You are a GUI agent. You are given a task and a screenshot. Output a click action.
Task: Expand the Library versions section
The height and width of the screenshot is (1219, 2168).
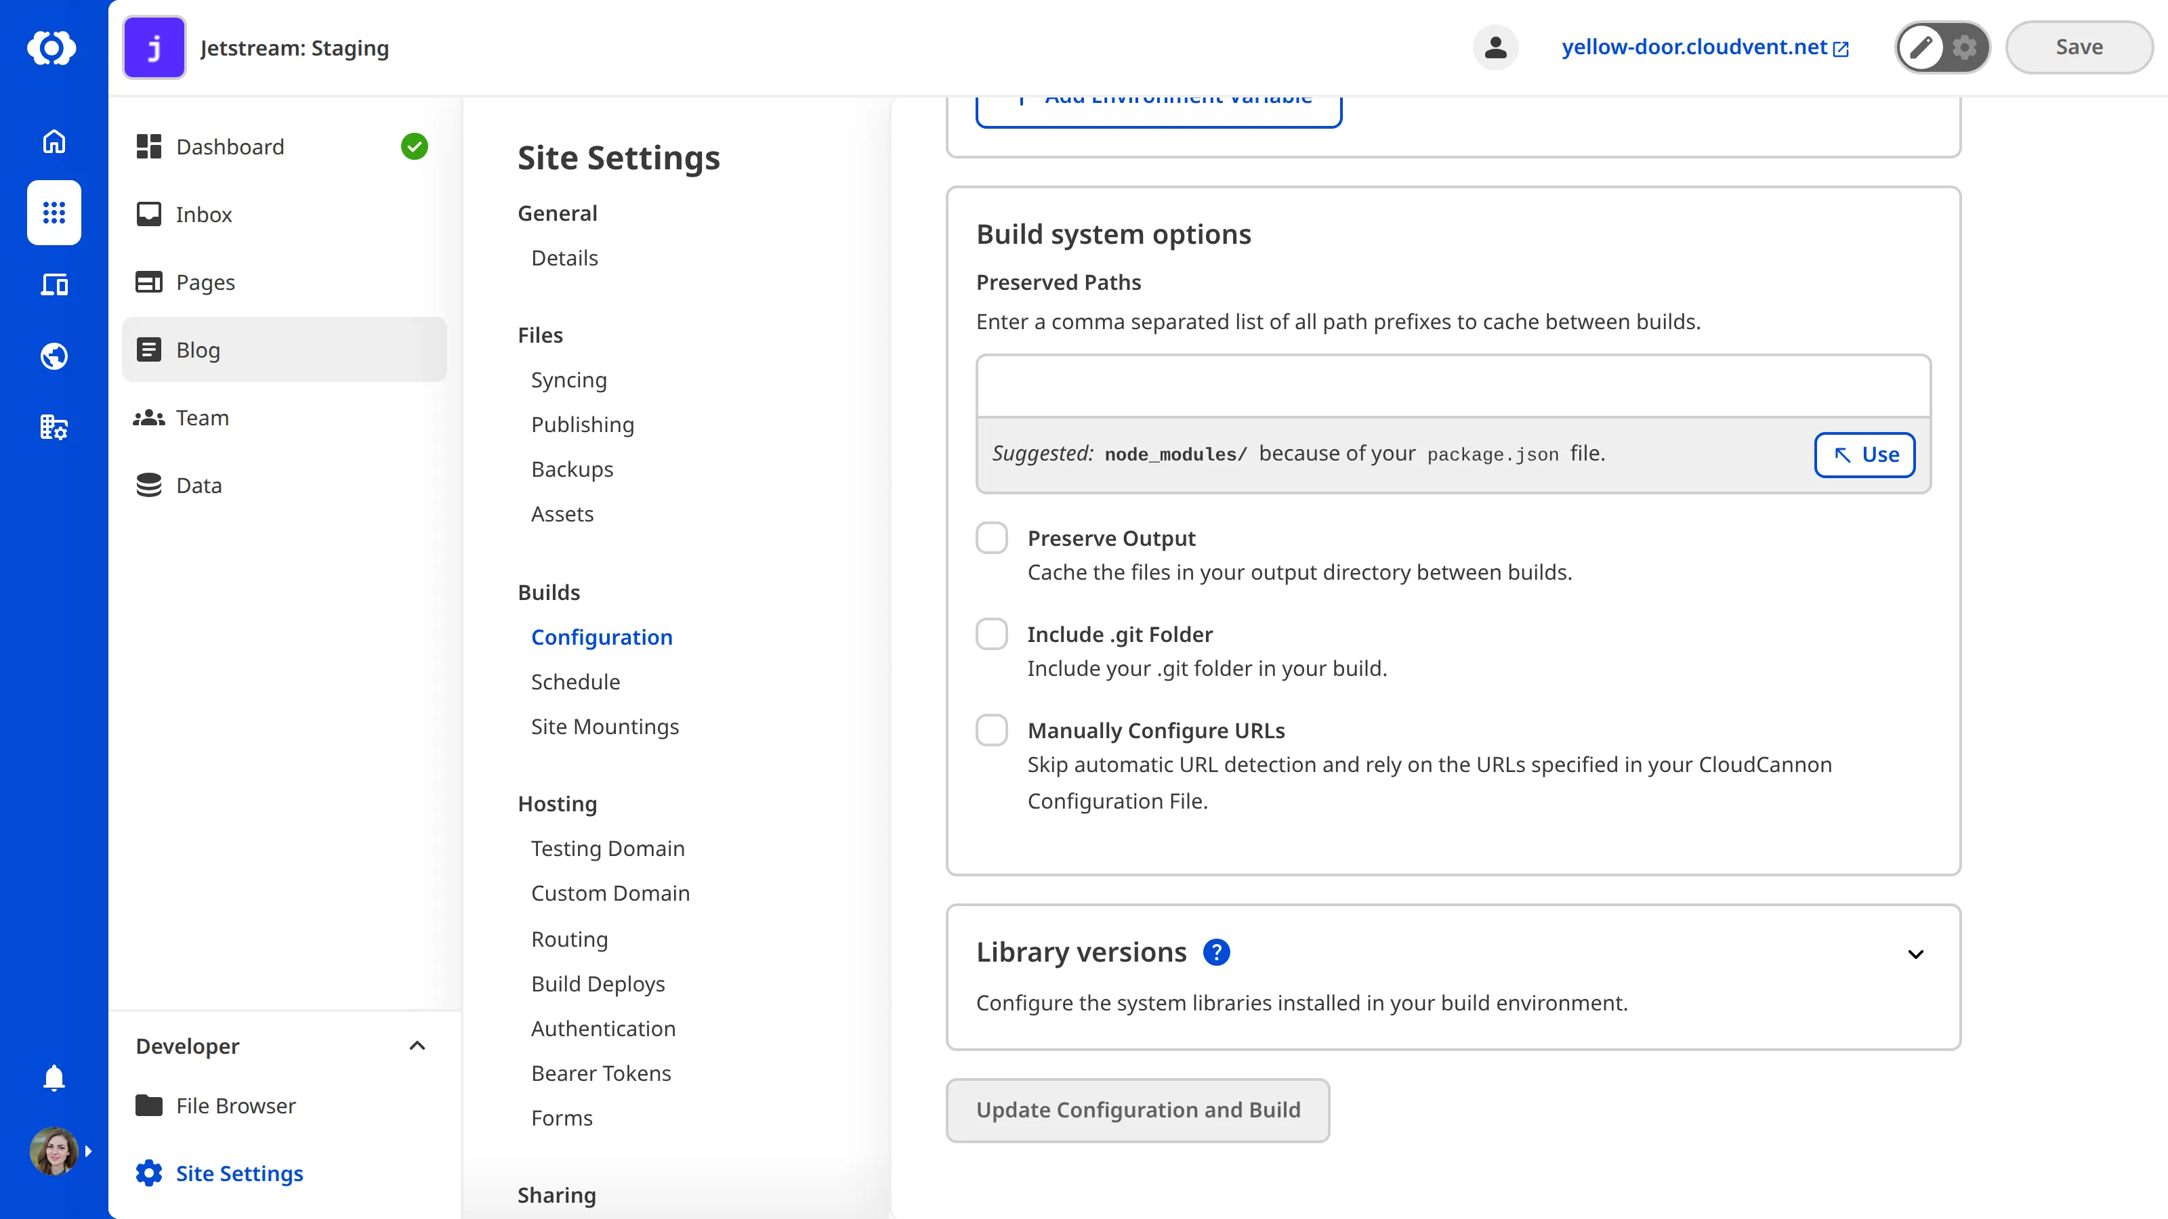click(1917, 954)
